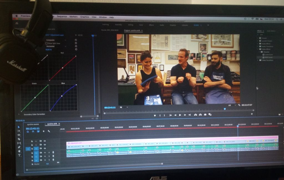Switch to synchro source timeline tab
284x180 pixels.
pyautogui.click(x=33, y=124)
